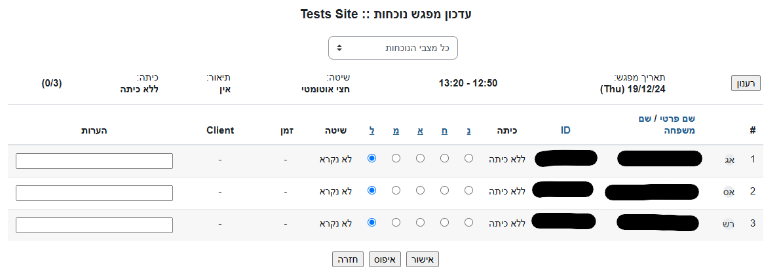Select the נ radio button in row 1
The height and width of the screenshot is (277, 781).
[469, 158]
